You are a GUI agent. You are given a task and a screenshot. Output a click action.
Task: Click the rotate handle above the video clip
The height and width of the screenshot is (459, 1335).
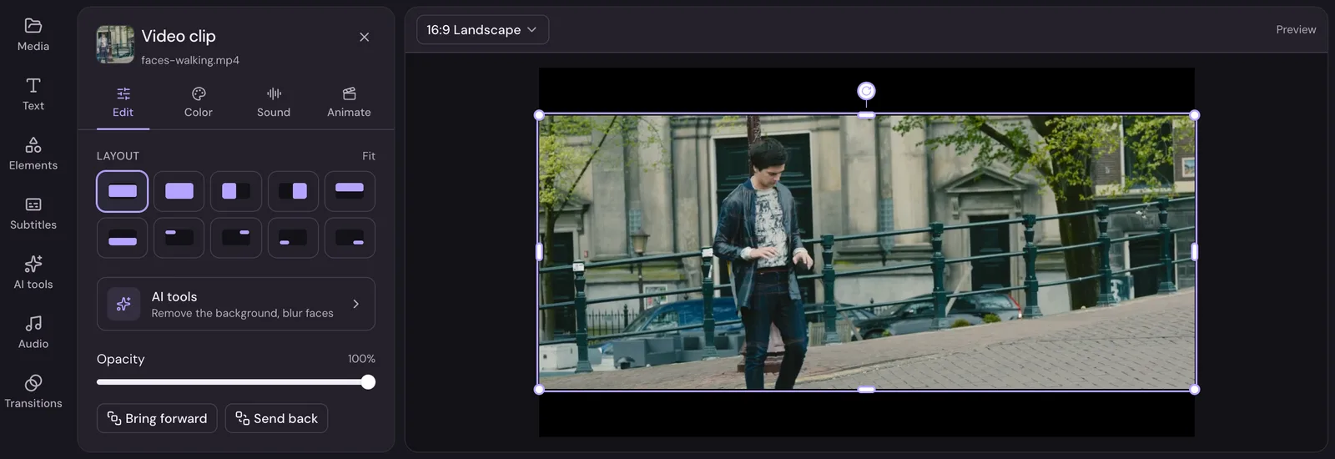(x=866, y=91)
